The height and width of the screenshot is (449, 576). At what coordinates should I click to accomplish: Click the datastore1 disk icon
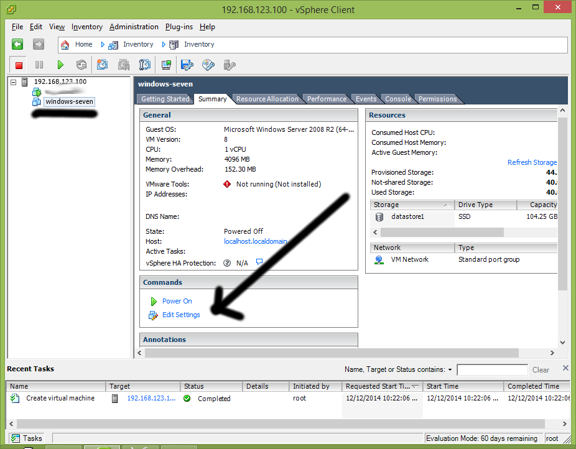point(379,216)
